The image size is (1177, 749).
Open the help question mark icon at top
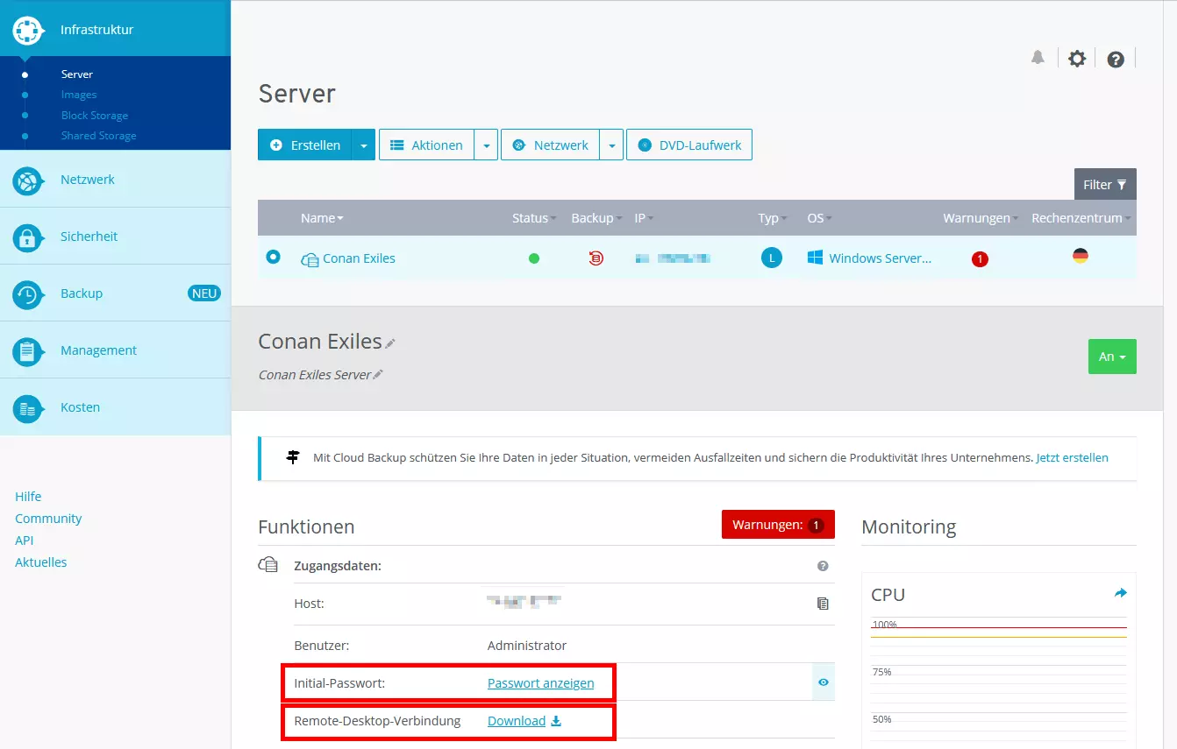(x=1116, y=60)
